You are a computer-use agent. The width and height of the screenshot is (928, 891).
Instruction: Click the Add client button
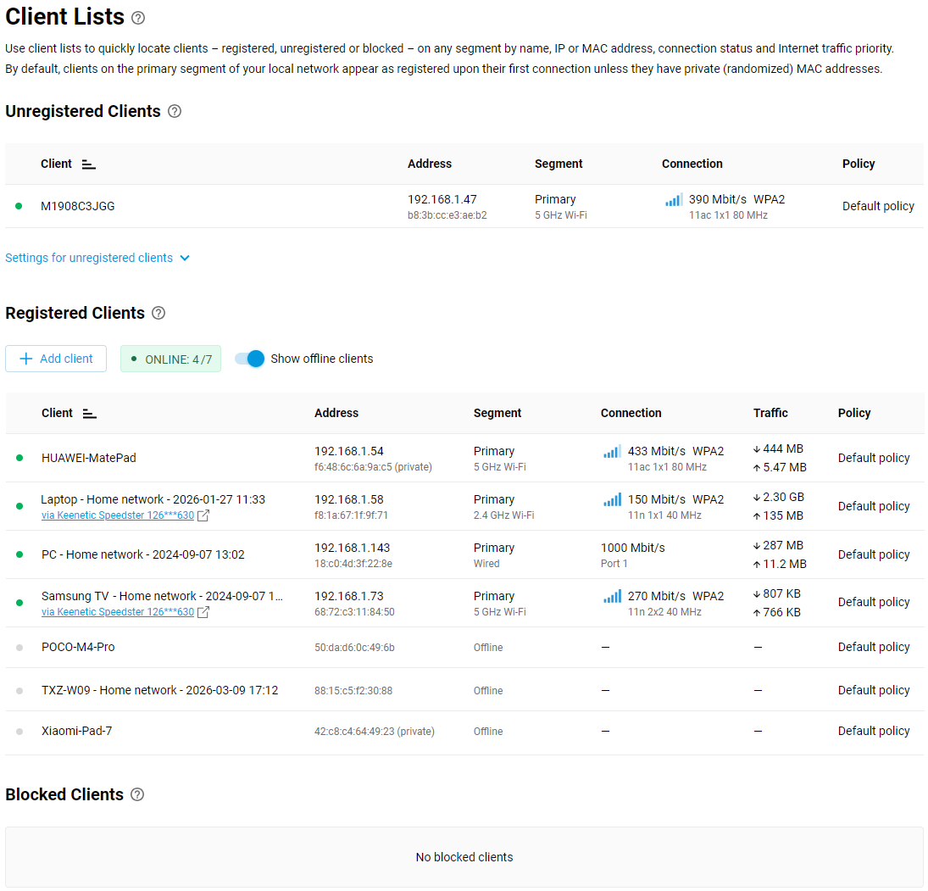click(56, 359)
